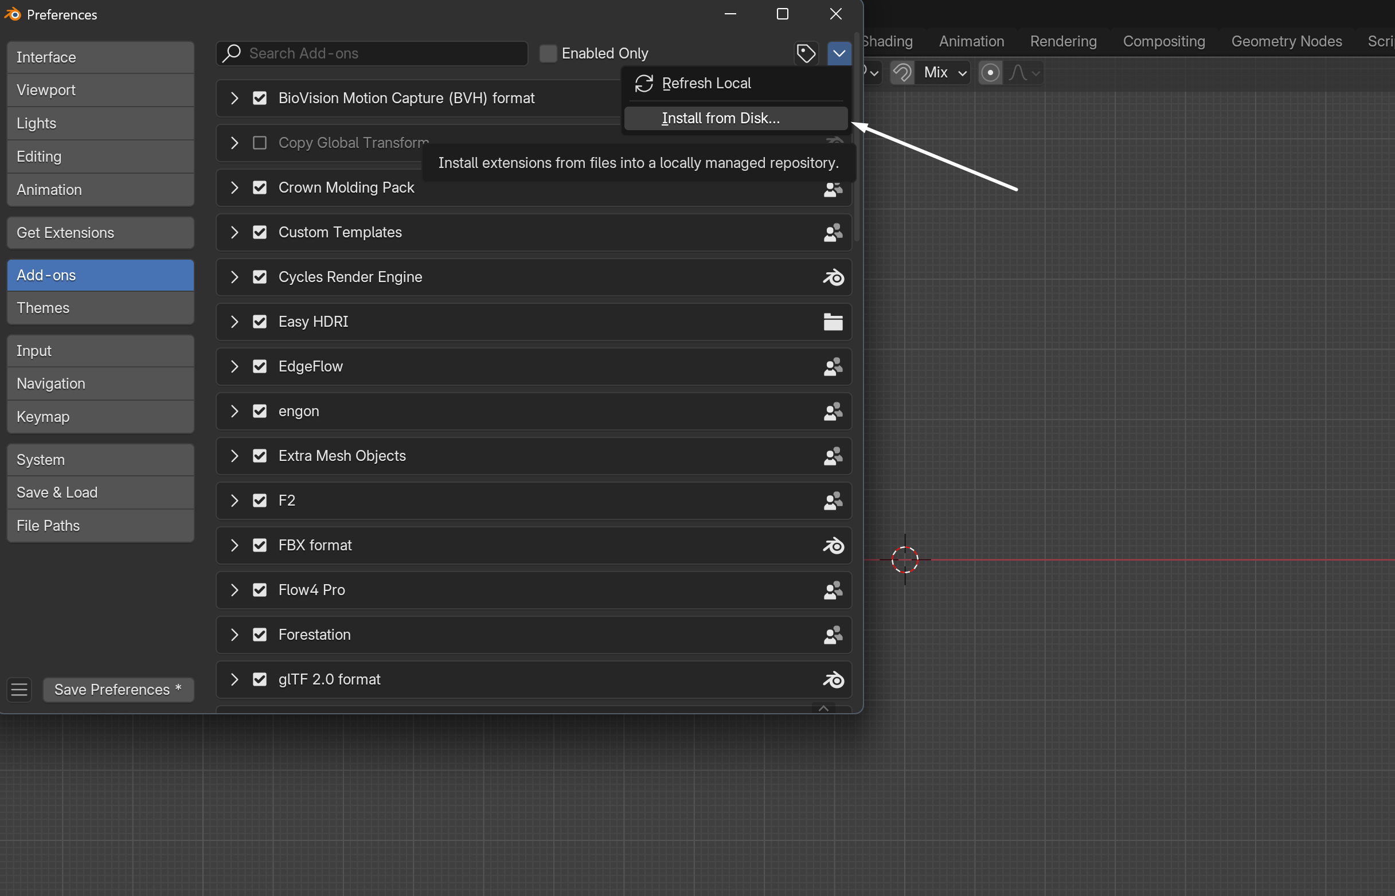Click community icon on F2 row
This screenshot has width=1395, height=896.
point(833,501)
